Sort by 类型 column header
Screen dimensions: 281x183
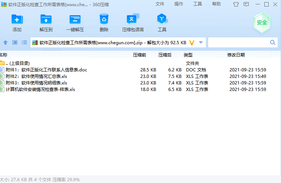(x=188, y=55)
